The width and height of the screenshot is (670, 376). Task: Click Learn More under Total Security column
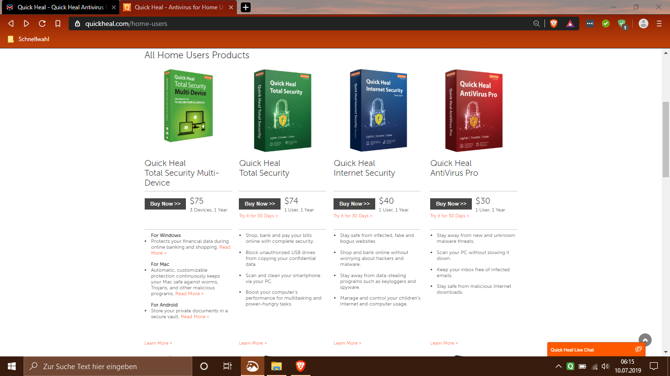point(253,343)
